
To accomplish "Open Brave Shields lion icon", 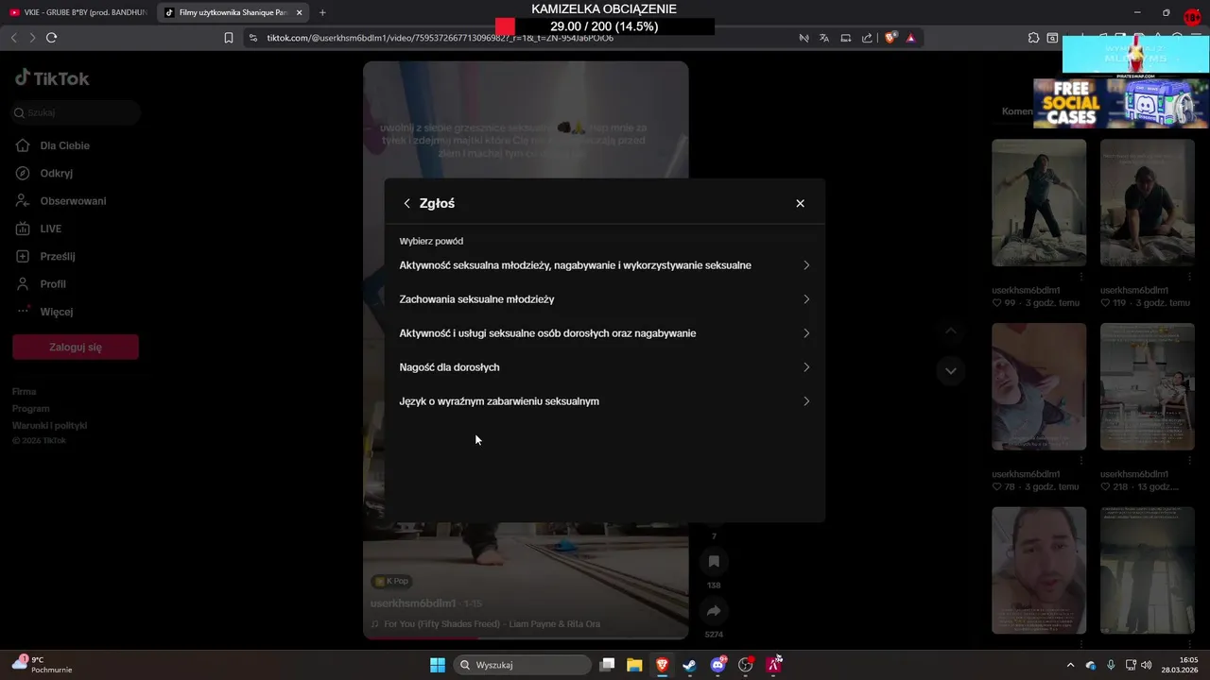I will click(890, 38).
